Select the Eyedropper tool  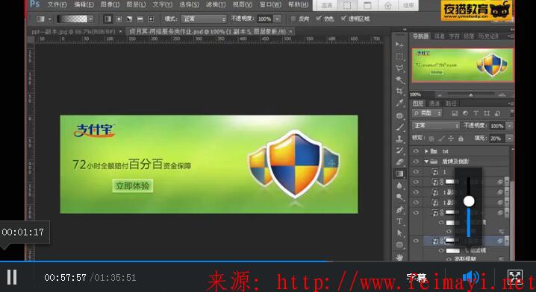tap(399, 103)
